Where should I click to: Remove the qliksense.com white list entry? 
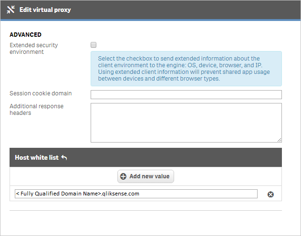270,195
